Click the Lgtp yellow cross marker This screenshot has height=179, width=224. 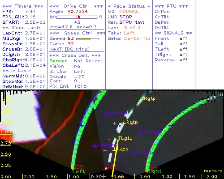pyautogui.click(x=115, y=150)
